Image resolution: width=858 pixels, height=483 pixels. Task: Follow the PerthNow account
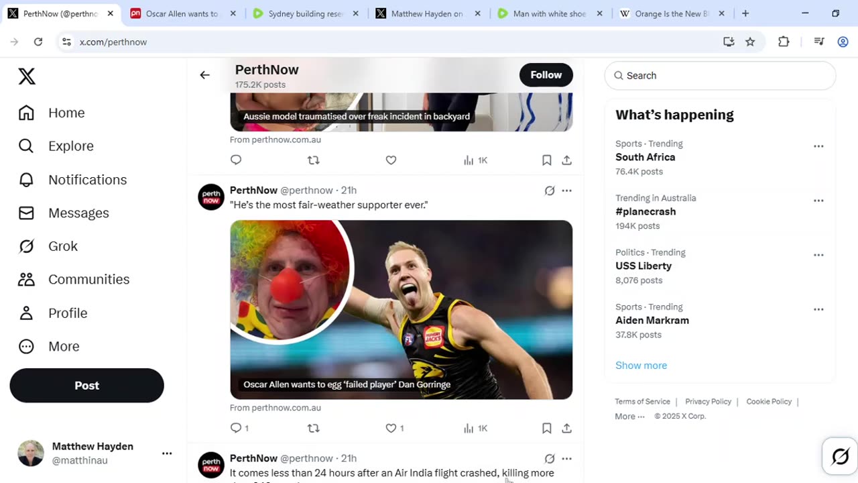(x=546, y=75)
